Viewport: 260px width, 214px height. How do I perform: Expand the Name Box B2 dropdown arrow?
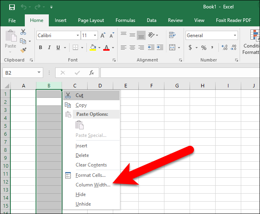pos(39,72)
